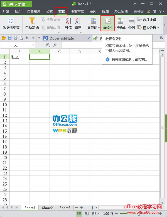Open the 公式 ribbon tab
The image size is (167, 217).
[x=50, y=11]
